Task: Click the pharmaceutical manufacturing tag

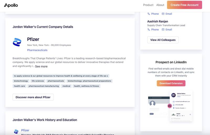Action: (x=44, y=86)
